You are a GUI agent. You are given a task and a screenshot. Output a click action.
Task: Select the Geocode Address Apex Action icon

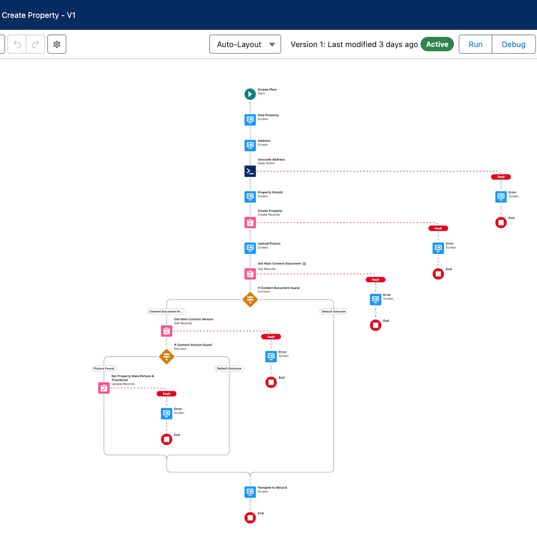click(250, 171)
